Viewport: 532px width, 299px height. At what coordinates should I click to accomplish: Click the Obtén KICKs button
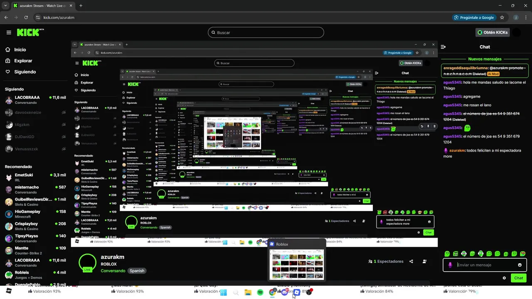(493, 32)
